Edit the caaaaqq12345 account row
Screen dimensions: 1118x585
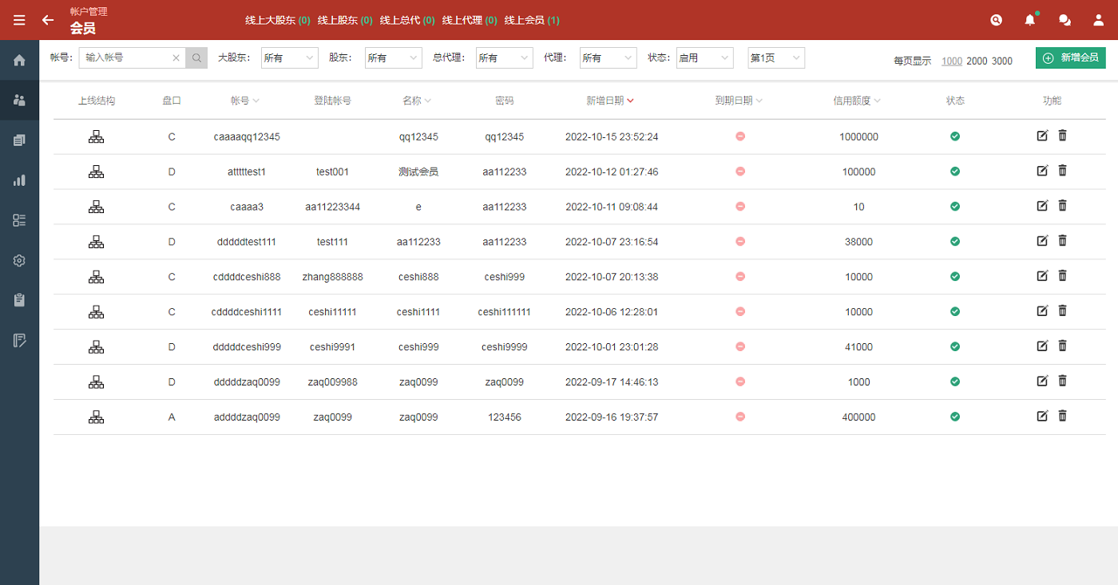coord(1041,136)
